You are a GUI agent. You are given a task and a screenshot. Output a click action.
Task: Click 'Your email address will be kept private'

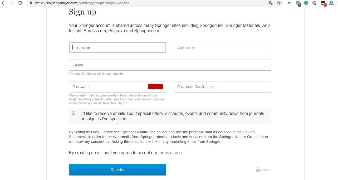(x=96, y=74)
